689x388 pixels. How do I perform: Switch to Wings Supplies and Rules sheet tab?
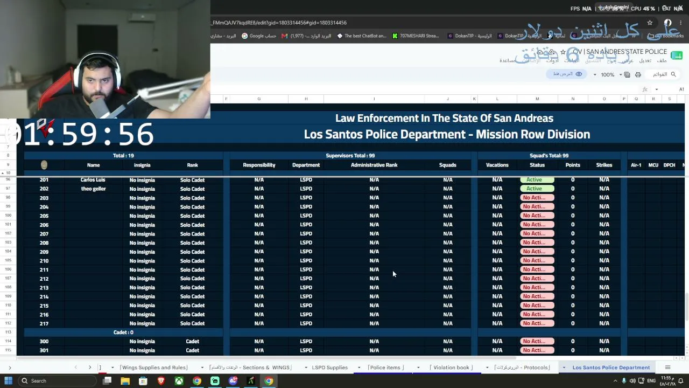click(x=154, y=368)
